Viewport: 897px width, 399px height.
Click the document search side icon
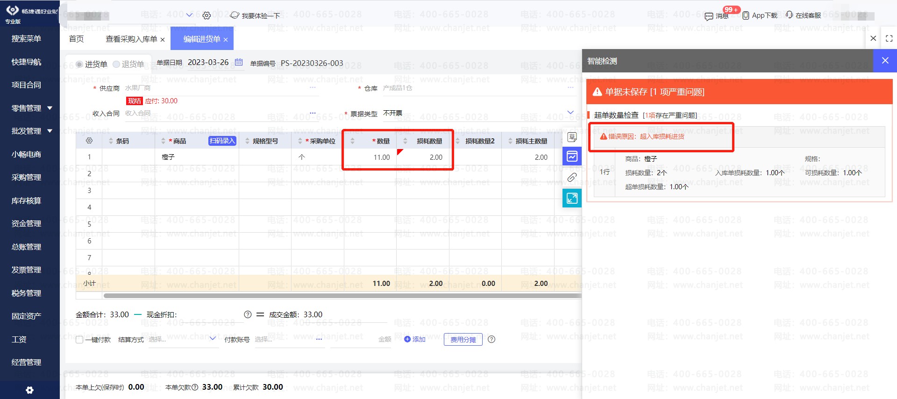[572, 137]
